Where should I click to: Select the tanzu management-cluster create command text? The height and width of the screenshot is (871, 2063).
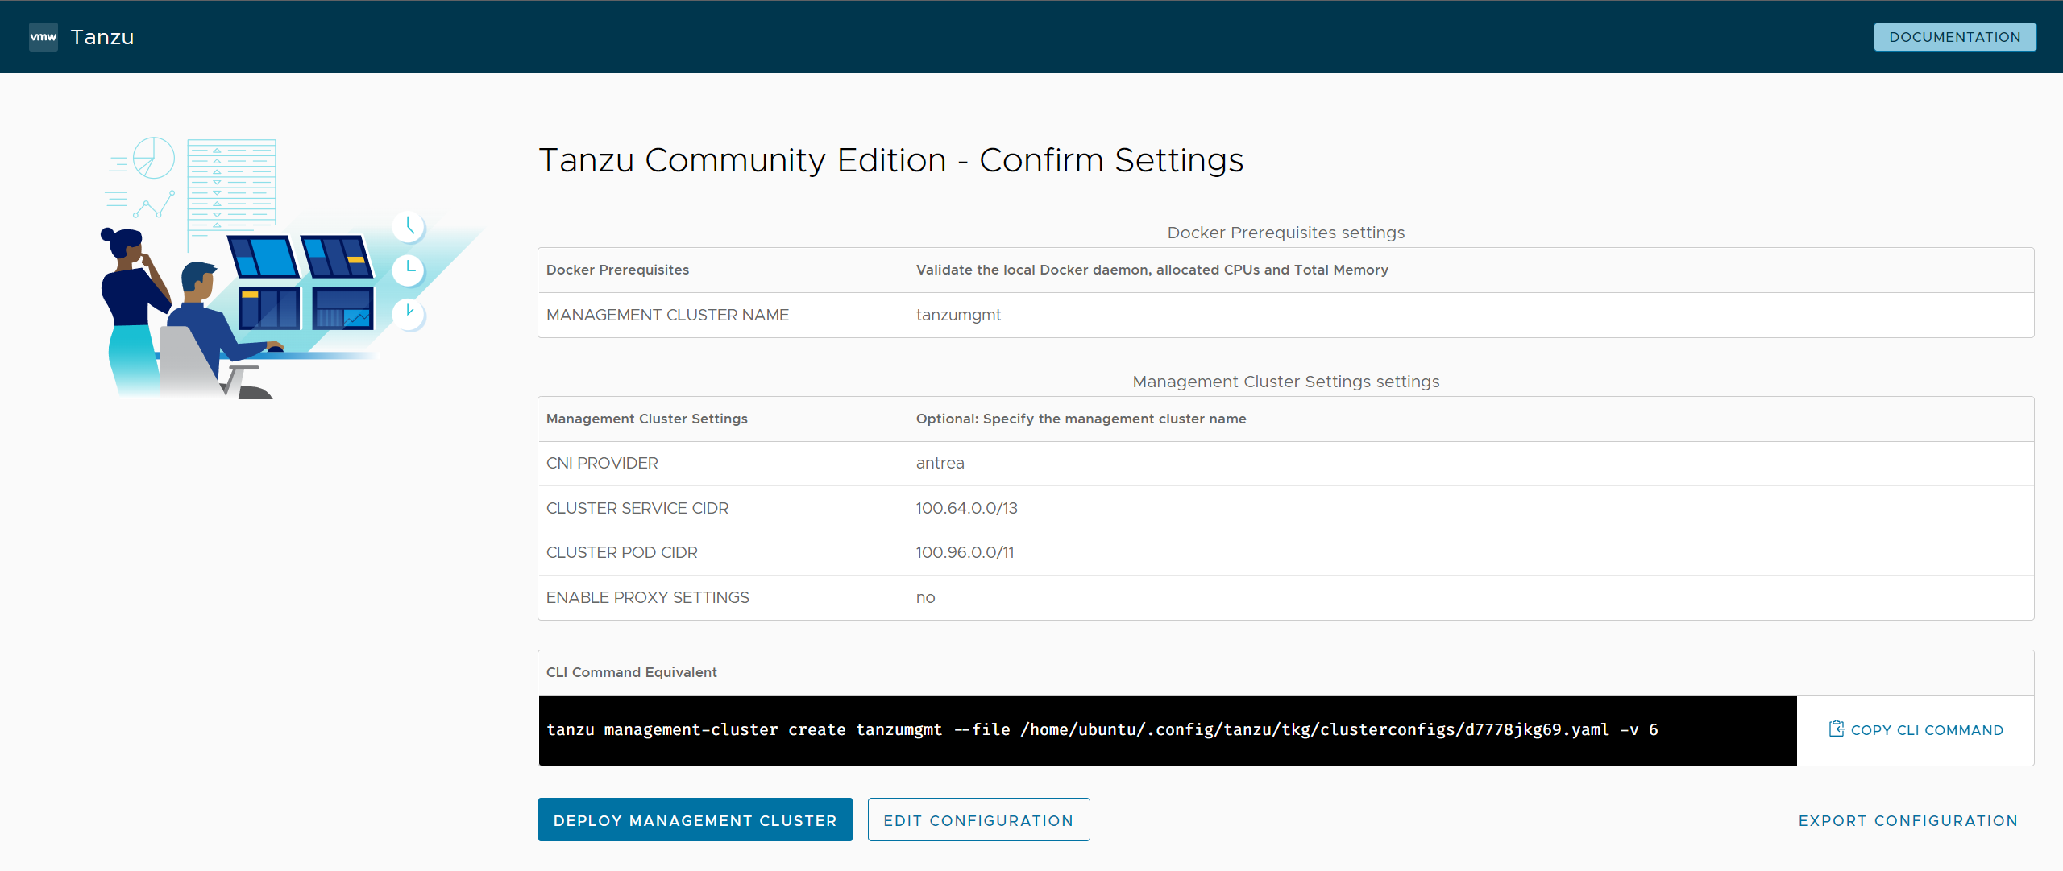[1102, 729]
